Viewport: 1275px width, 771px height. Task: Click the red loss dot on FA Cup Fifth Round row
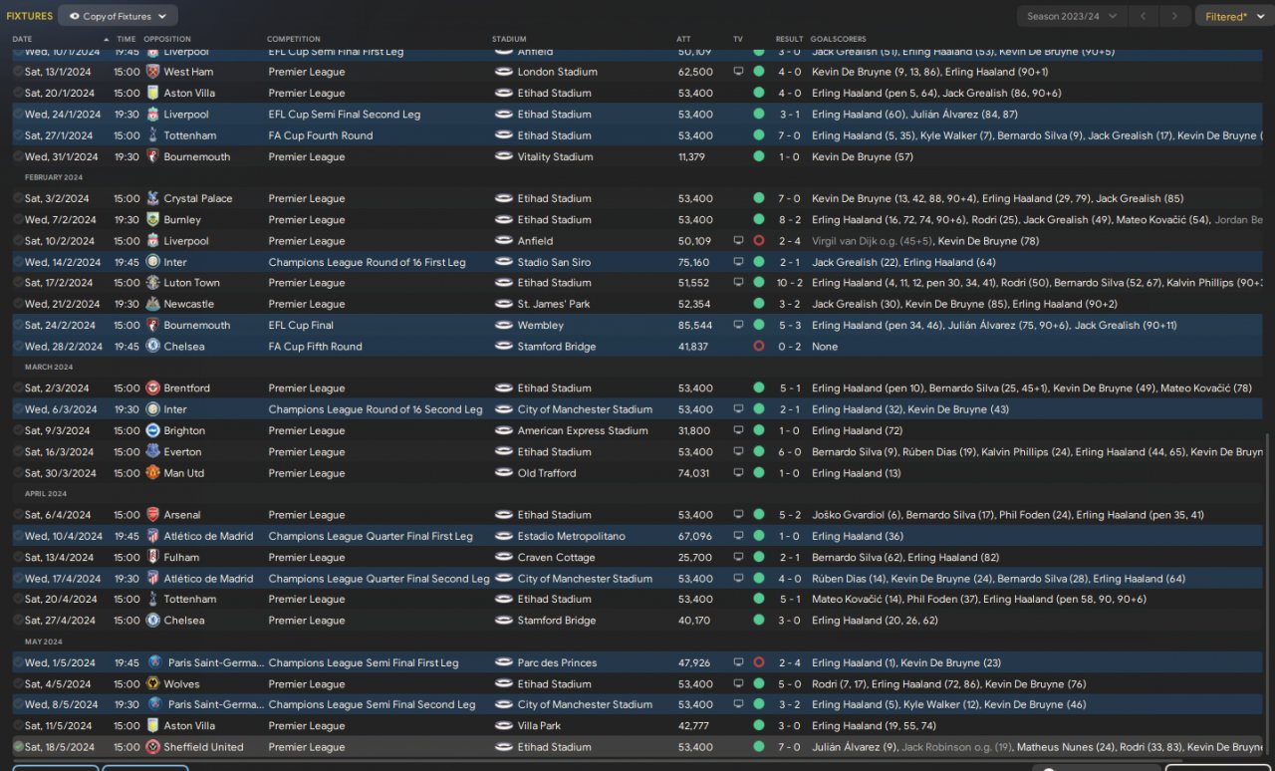click(x=759, y=347)
